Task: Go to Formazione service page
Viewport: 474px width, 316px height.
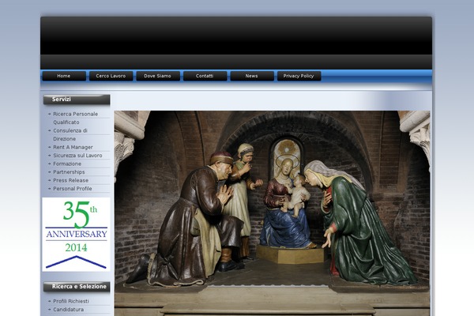Action: pos(67,164)
